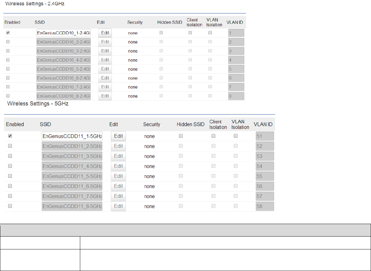The height and width of the screenshot is (271, 371).
Task: Edit security of EnGeniusCCDD11_1-5GHz
Action: coord(118,136)
